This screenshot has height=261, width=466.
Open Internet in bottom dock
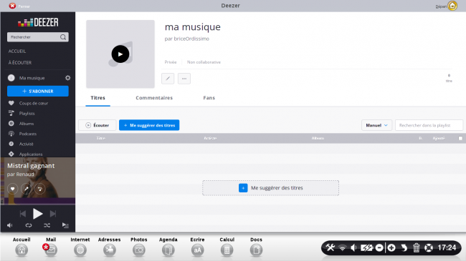(80, 250)
